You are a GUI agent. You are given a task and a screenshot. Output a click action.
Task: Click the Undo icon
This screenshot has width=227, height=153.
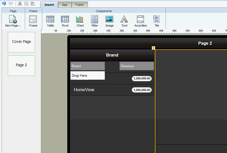(4, 3)
